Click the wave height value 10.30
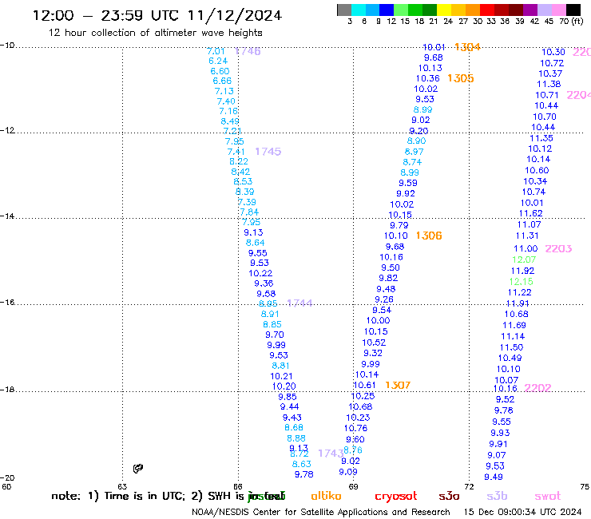Screen dimensions: 591x519 point(553,52)
